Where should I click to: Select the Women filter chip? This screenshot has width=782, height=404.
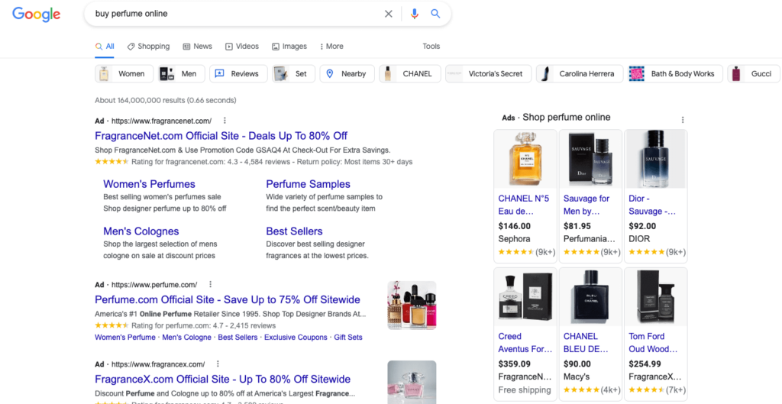coord(122,74)
